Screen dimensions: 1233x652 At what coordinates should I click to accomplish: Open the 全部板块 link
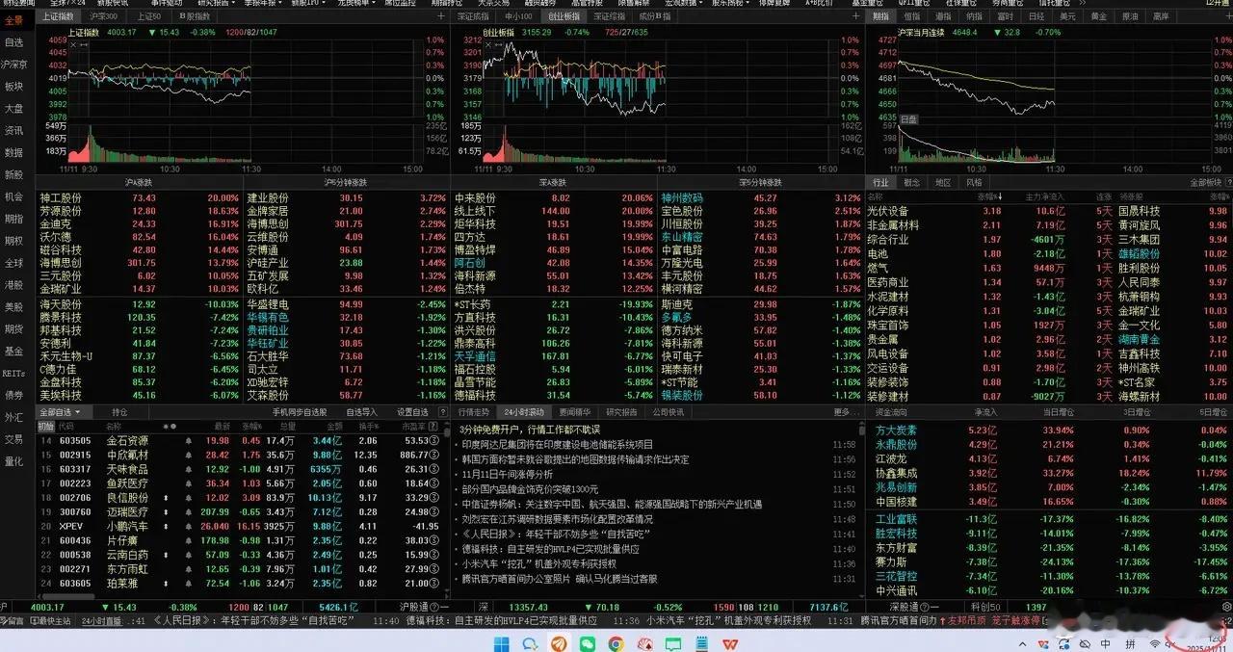(1208, 182)
